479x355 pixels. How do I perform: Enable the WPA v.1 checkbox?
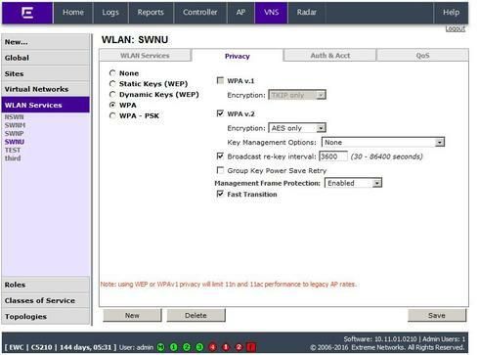220,80
